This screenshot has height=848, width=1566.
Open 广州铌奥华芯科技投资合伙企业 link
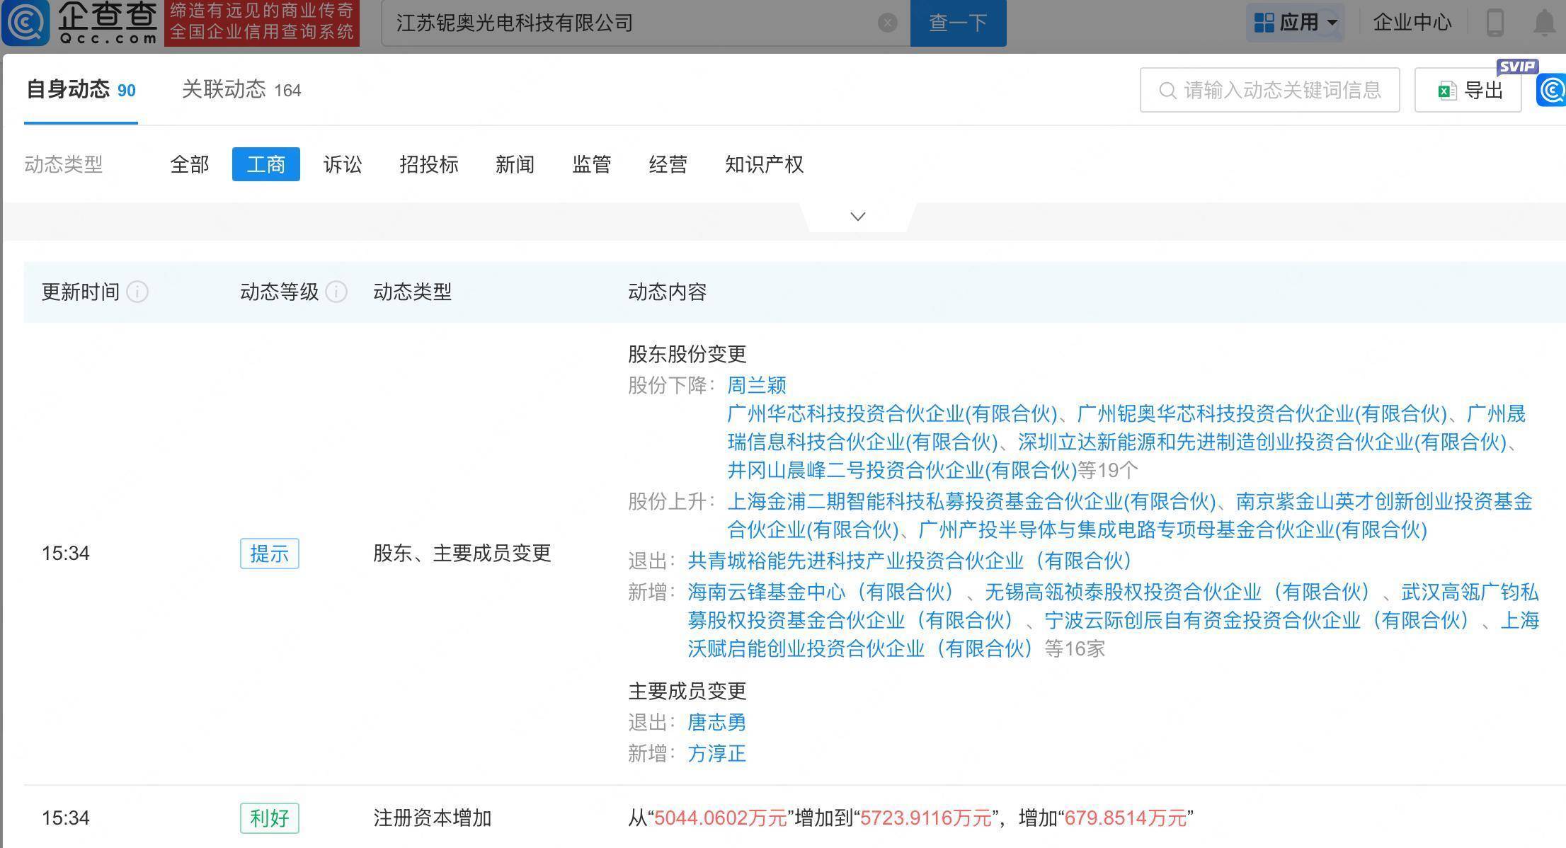[x=1262, y=413]
